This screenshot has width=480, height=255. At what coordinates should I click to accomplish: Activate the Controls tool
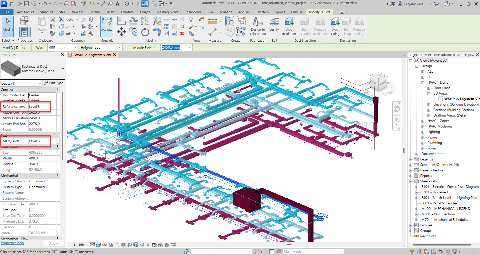click(x=107, y=25)
